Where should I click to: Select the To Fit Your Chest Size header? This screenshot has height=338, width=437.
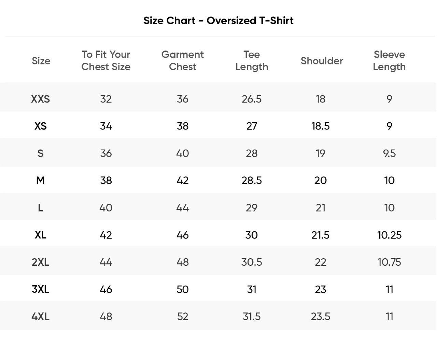[x=106, y=60]
